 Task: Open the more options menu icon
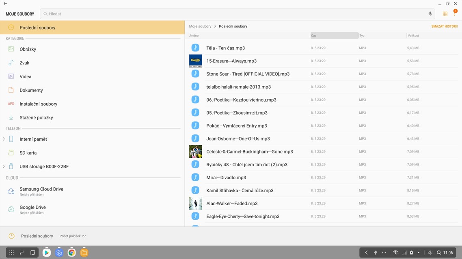click(x=455, y=14)
